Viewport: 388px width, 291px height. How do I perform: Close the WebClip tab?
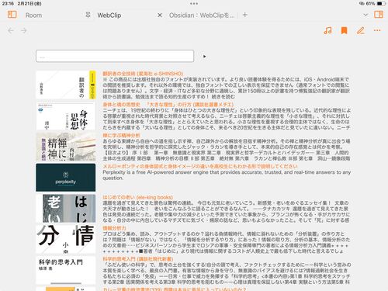[160, 16]
